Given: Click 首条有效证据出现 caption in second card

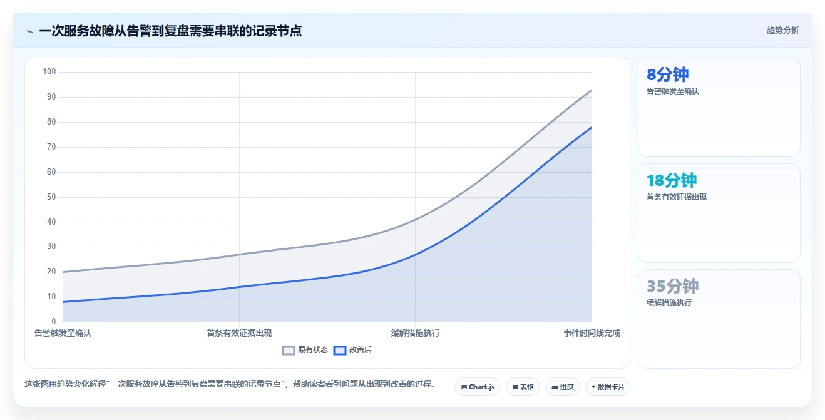Looking at the screenshot, I should (x=677, y=197).
